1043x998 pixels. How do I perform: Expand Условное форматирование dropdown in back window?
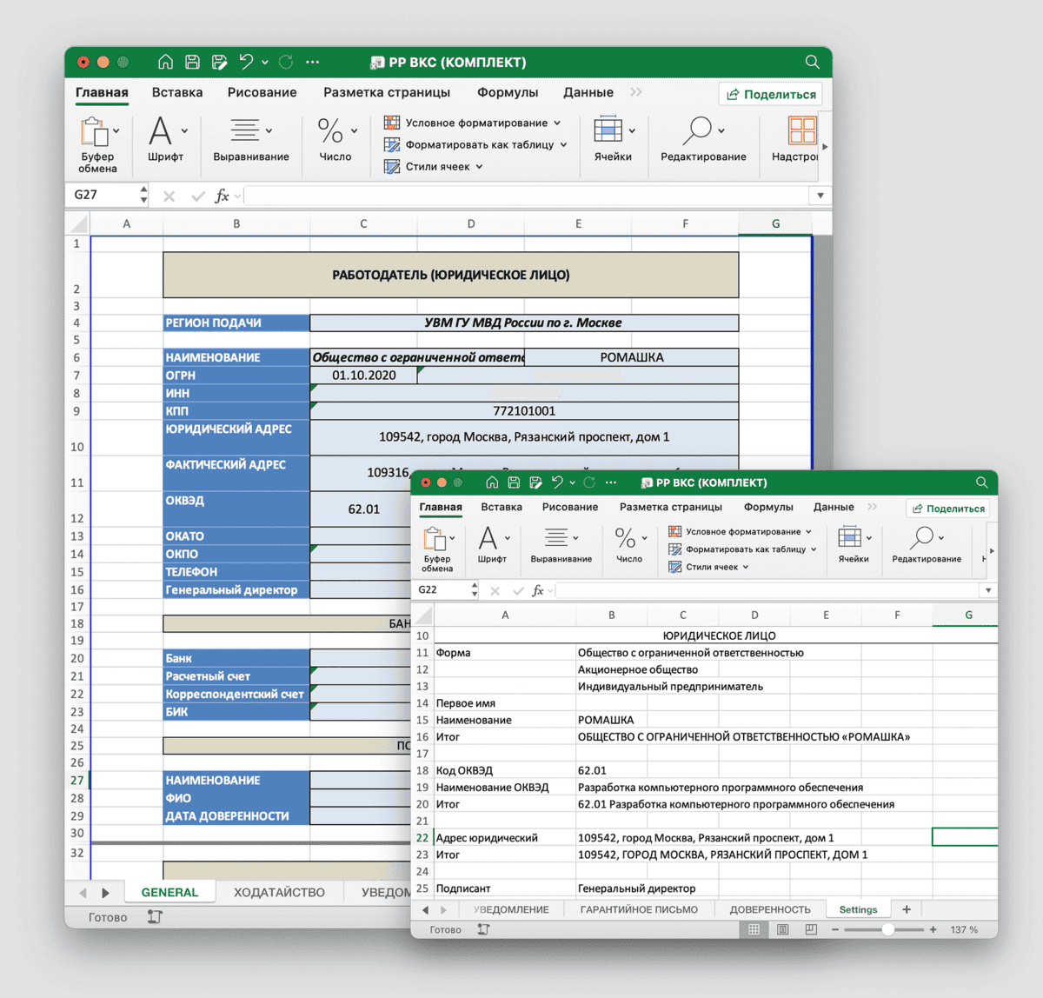(475, 123)
